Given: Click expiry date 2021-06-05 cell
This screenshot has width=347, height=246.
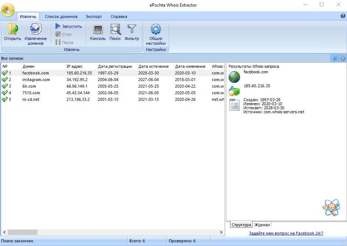Looking at the screenshot, I should point(149,93).
